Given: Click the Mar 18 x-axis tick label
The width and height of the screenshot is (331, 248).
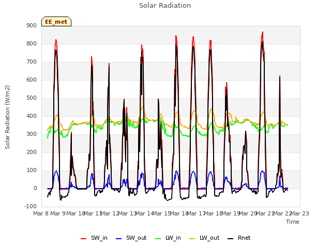Looking at the screenshot, I should pos(214,213).
